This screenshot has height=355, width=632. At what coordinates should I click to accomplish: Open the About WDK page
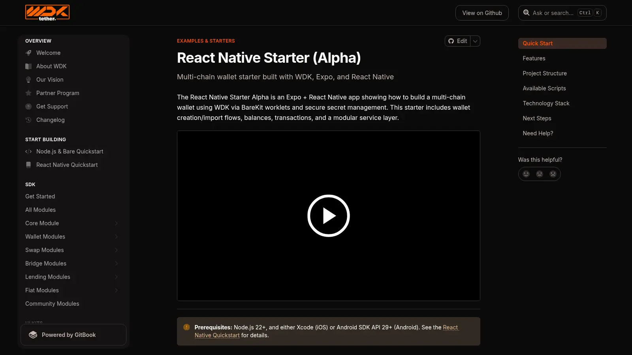point(72,66)
